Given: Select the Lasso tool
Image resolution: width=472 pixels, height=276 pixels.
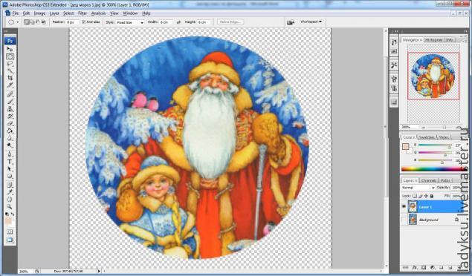Looking at the screenshot, I should tap(10, 64).
